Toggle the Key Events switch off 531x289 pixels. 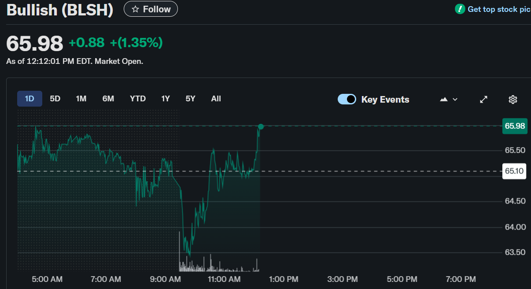pos(347,99)
